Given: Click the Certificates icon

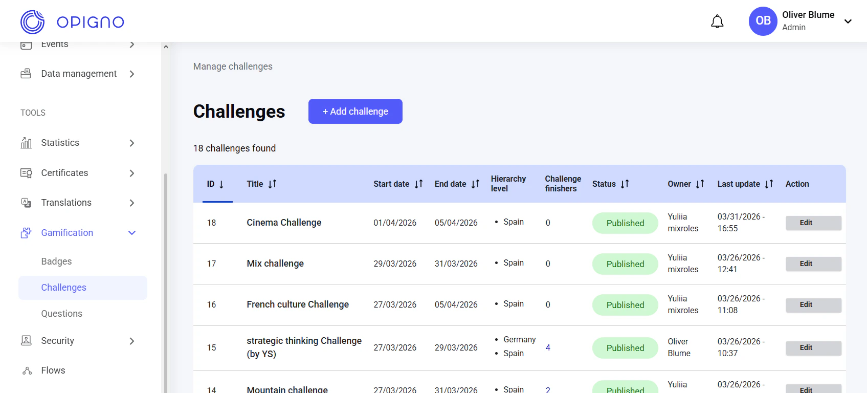Looking at the screenshot, I should (26, 173).
